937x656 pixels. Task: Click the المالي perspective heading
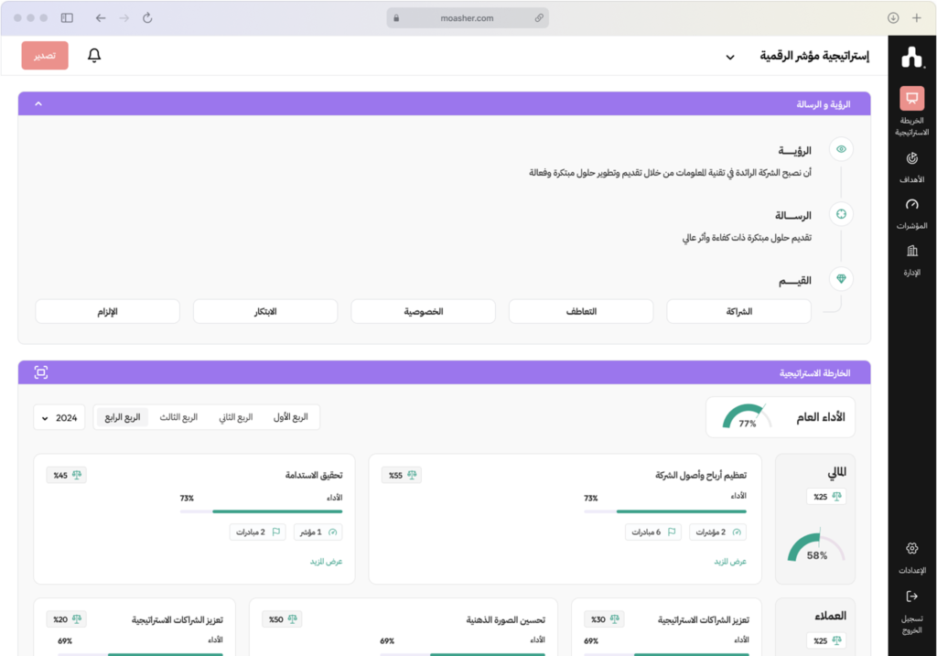coord(836,472)
